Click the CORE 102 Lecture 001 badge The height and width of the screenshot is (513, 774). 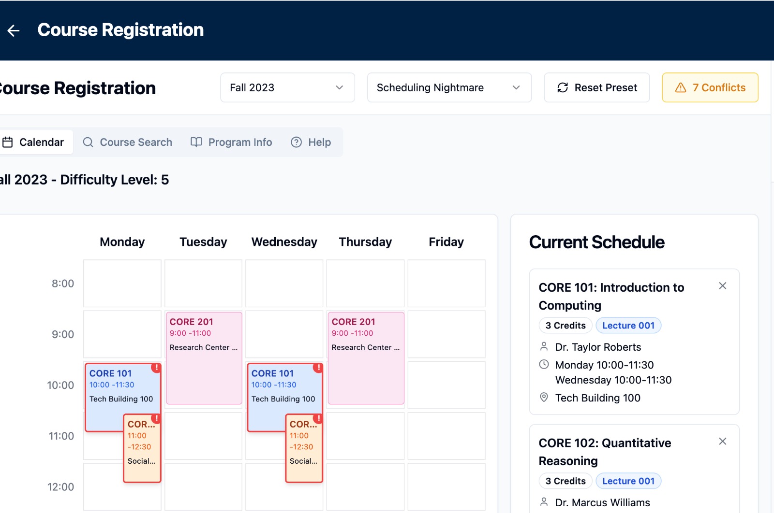point(628,481)
